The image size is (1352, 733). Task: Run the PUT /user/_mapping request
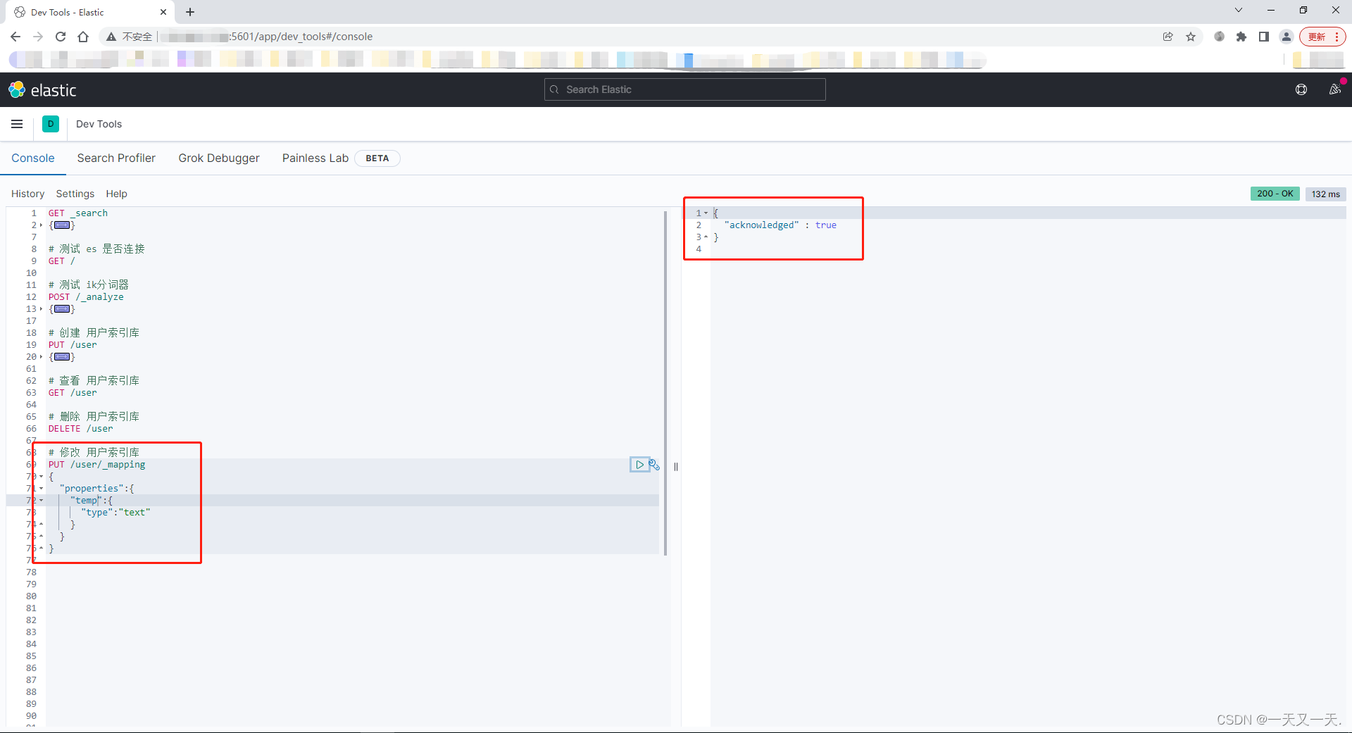pos(639,465)
